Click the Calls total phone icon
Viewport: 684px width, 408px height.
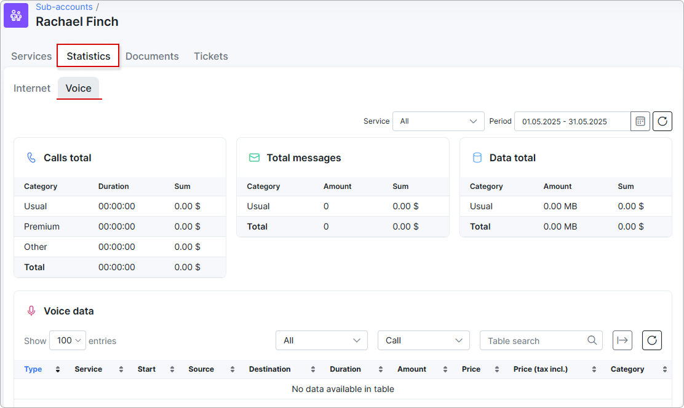point(31,158)
